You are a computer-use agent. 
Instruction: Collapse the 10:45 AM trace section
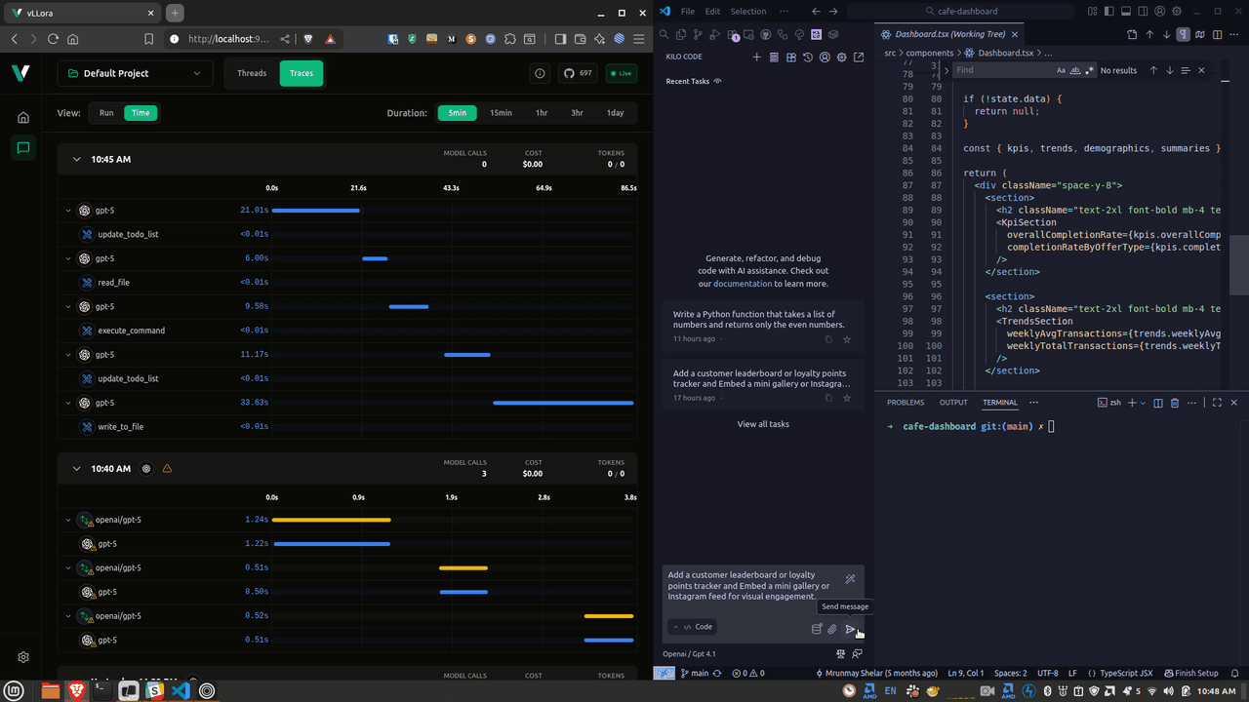coord(76,159)
